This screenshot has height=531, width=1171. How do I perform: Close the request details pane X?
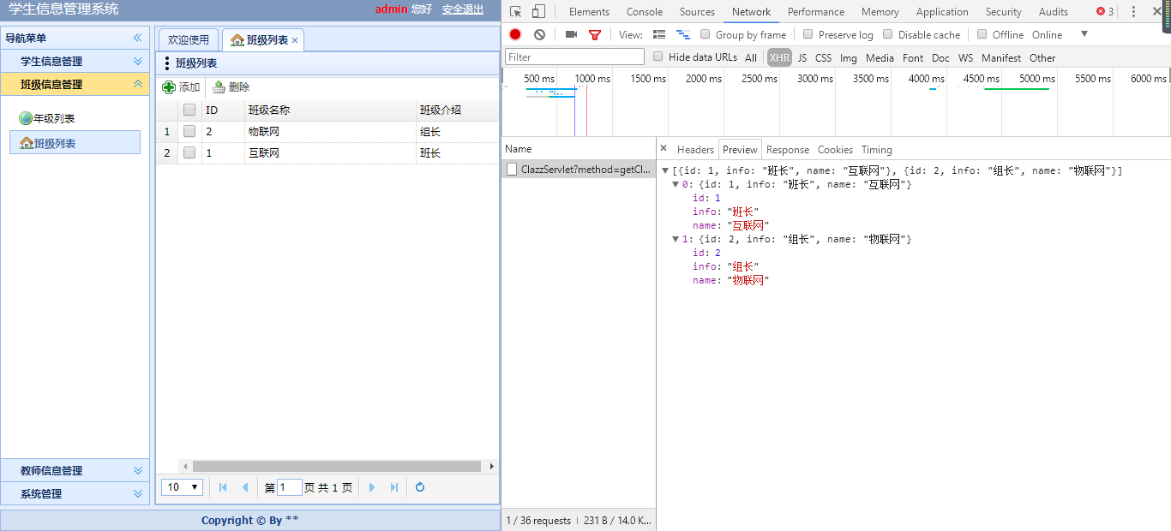tap(664, 148)
